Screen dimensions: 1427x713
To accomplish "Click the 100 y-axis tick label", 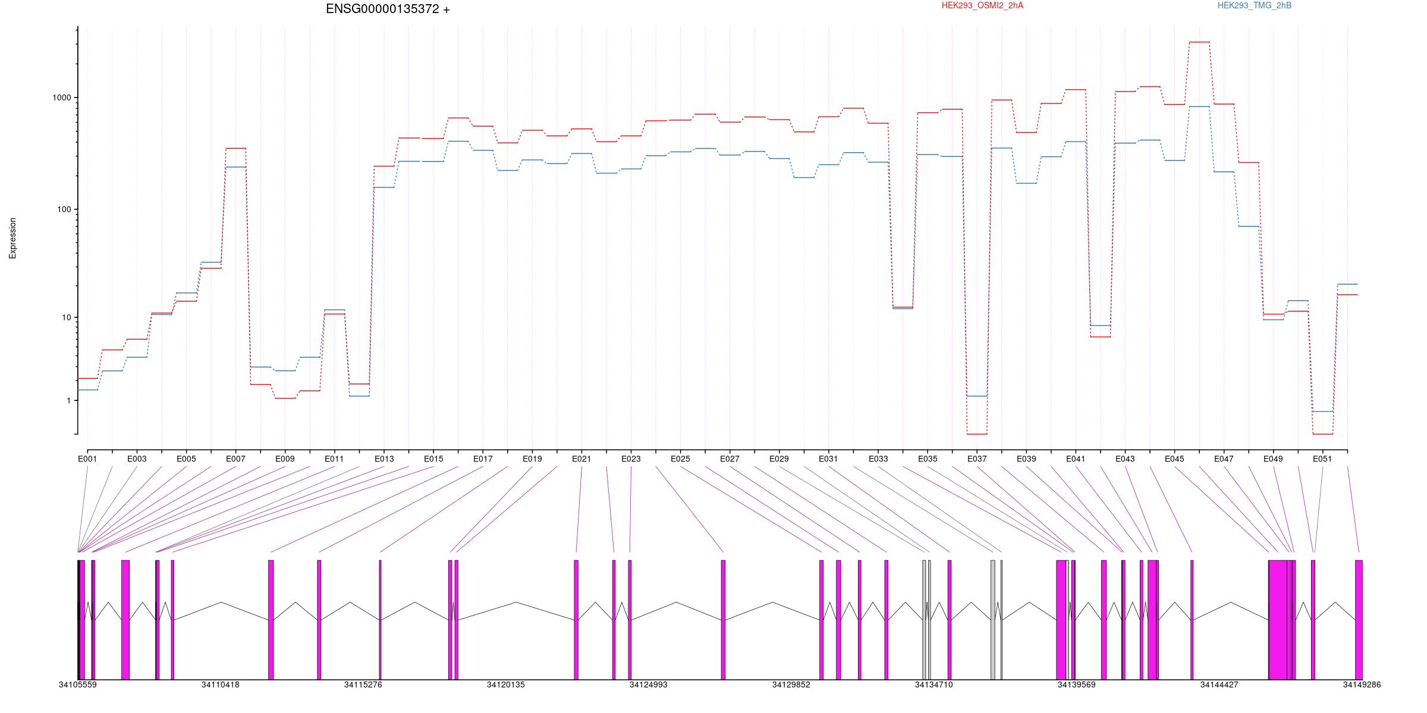I will pyautogui.click(x=64, y=209).
